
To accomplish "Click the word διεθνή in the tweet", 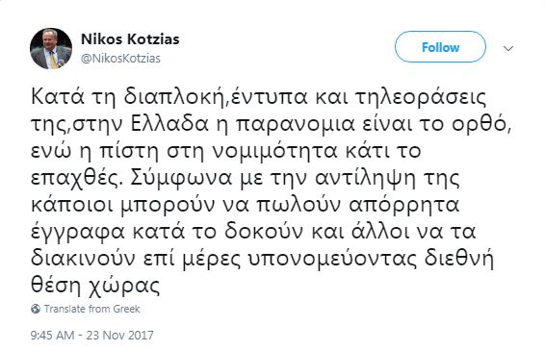I will 460,259.
